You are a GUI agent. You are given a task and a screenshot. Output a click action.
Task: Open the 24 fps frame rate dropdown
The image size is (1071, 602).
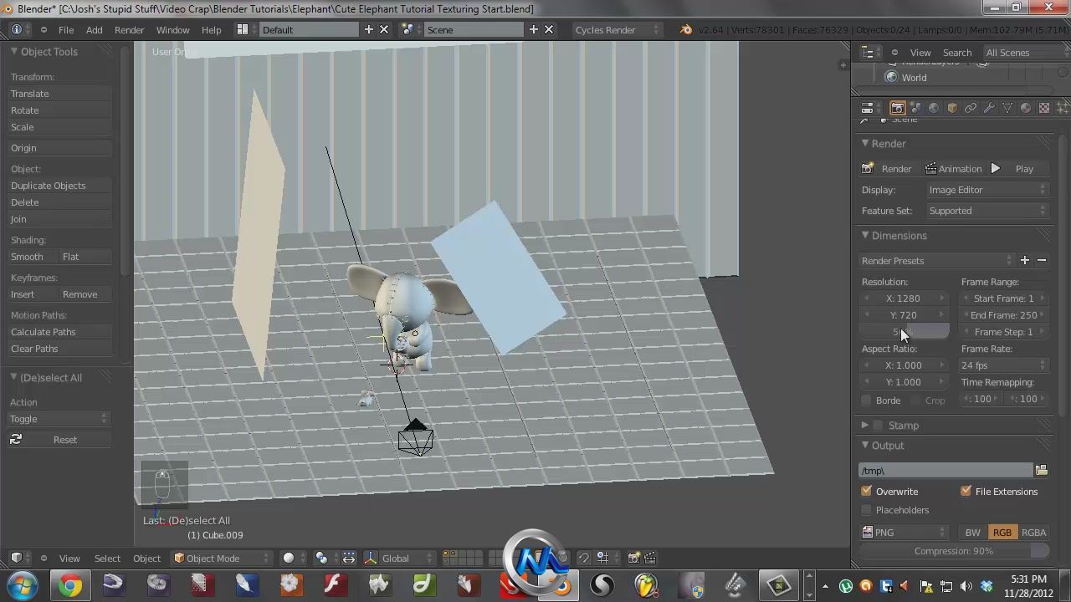(x=1004, y=365)
